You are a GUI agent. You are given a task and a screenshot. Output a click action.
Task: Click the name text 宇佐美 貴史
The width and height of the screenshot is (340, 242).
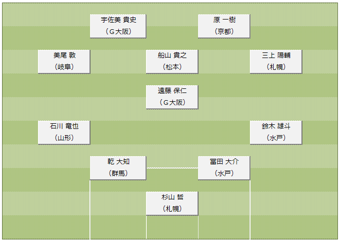coord(119,20)
